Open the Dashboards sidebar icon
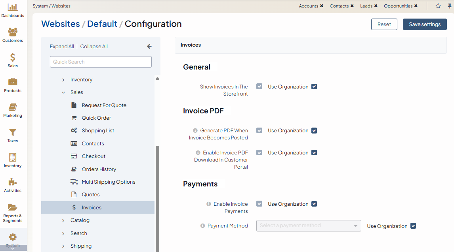Screen dimensions: 454x252 point(13,7)
